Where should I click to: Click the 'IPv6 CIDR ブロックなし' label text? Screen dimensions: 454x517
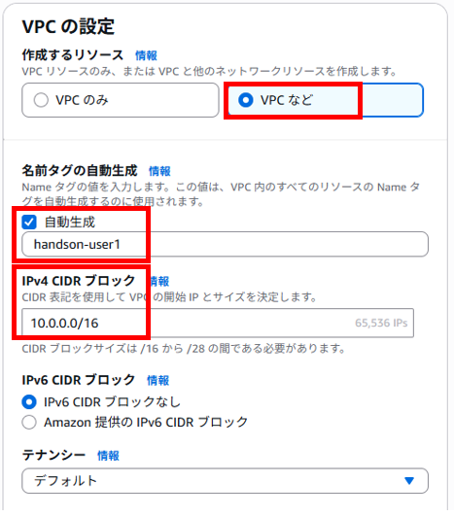point(113,402)
